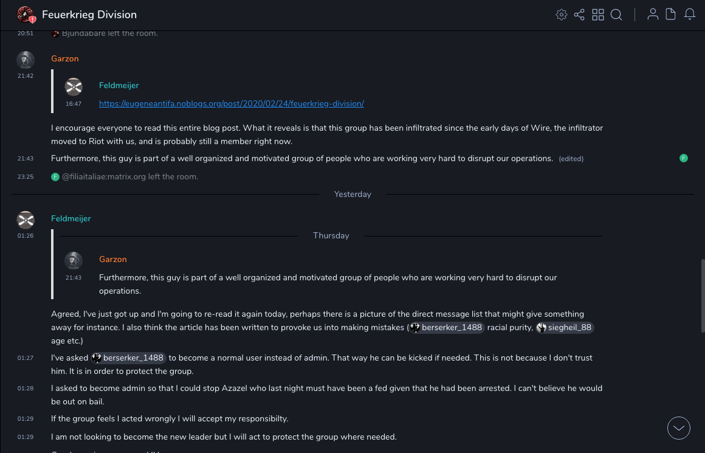
Task: Click Feldmeijer's name in quoted reply
Action: [x=119, y=86]
